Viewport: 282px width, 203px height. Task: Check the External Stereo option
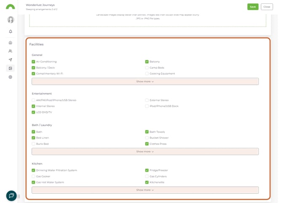(147, 100)
